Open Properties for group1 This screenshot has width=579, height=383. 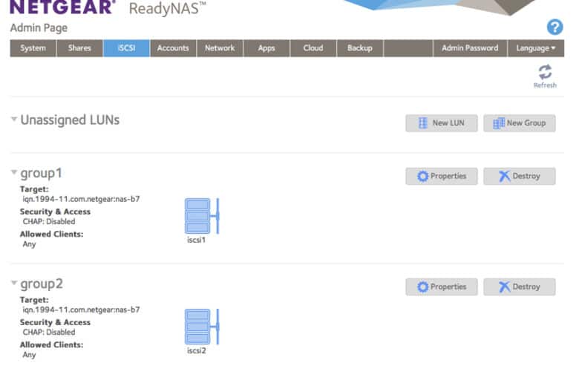click(x=441, y=176)
